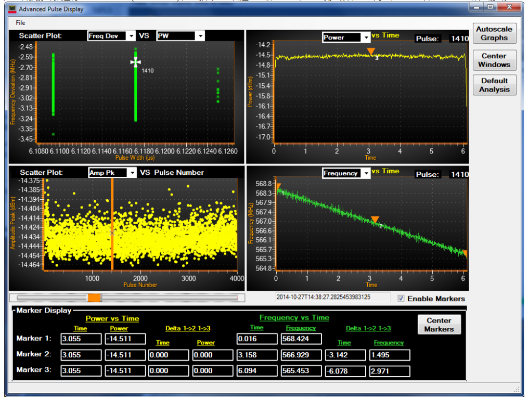Disable the Enable Markers checkbox
The image size is (528, 399).
[401, 299]
